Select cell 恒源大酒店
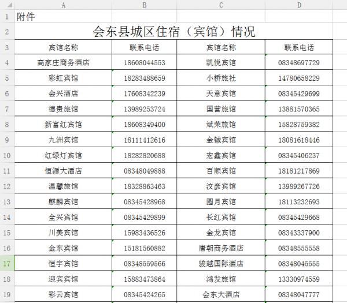Image resolution: width=347 pixels, height=303 pixels. (x=63, y=171)
